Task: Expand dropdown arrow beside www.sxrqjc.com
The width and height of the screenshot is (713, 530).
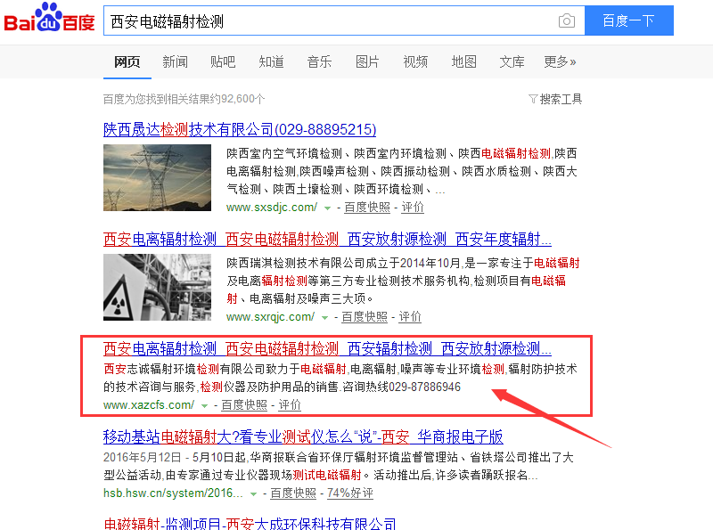Action: click(324, 318)
